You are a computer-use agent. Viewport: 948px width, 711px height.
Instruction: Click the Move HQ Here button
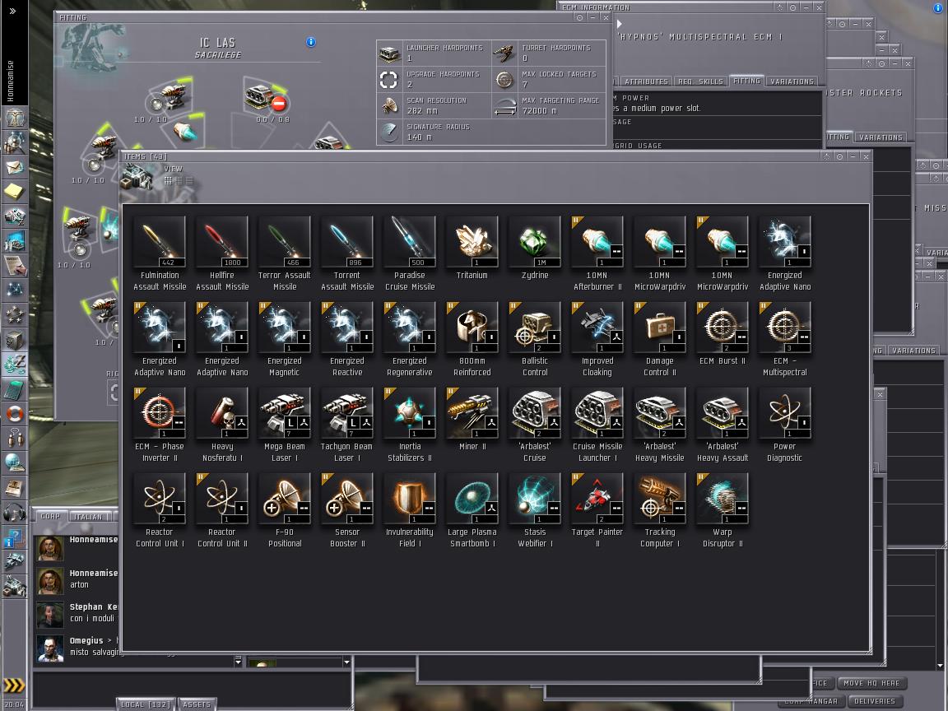pos(871,683)
